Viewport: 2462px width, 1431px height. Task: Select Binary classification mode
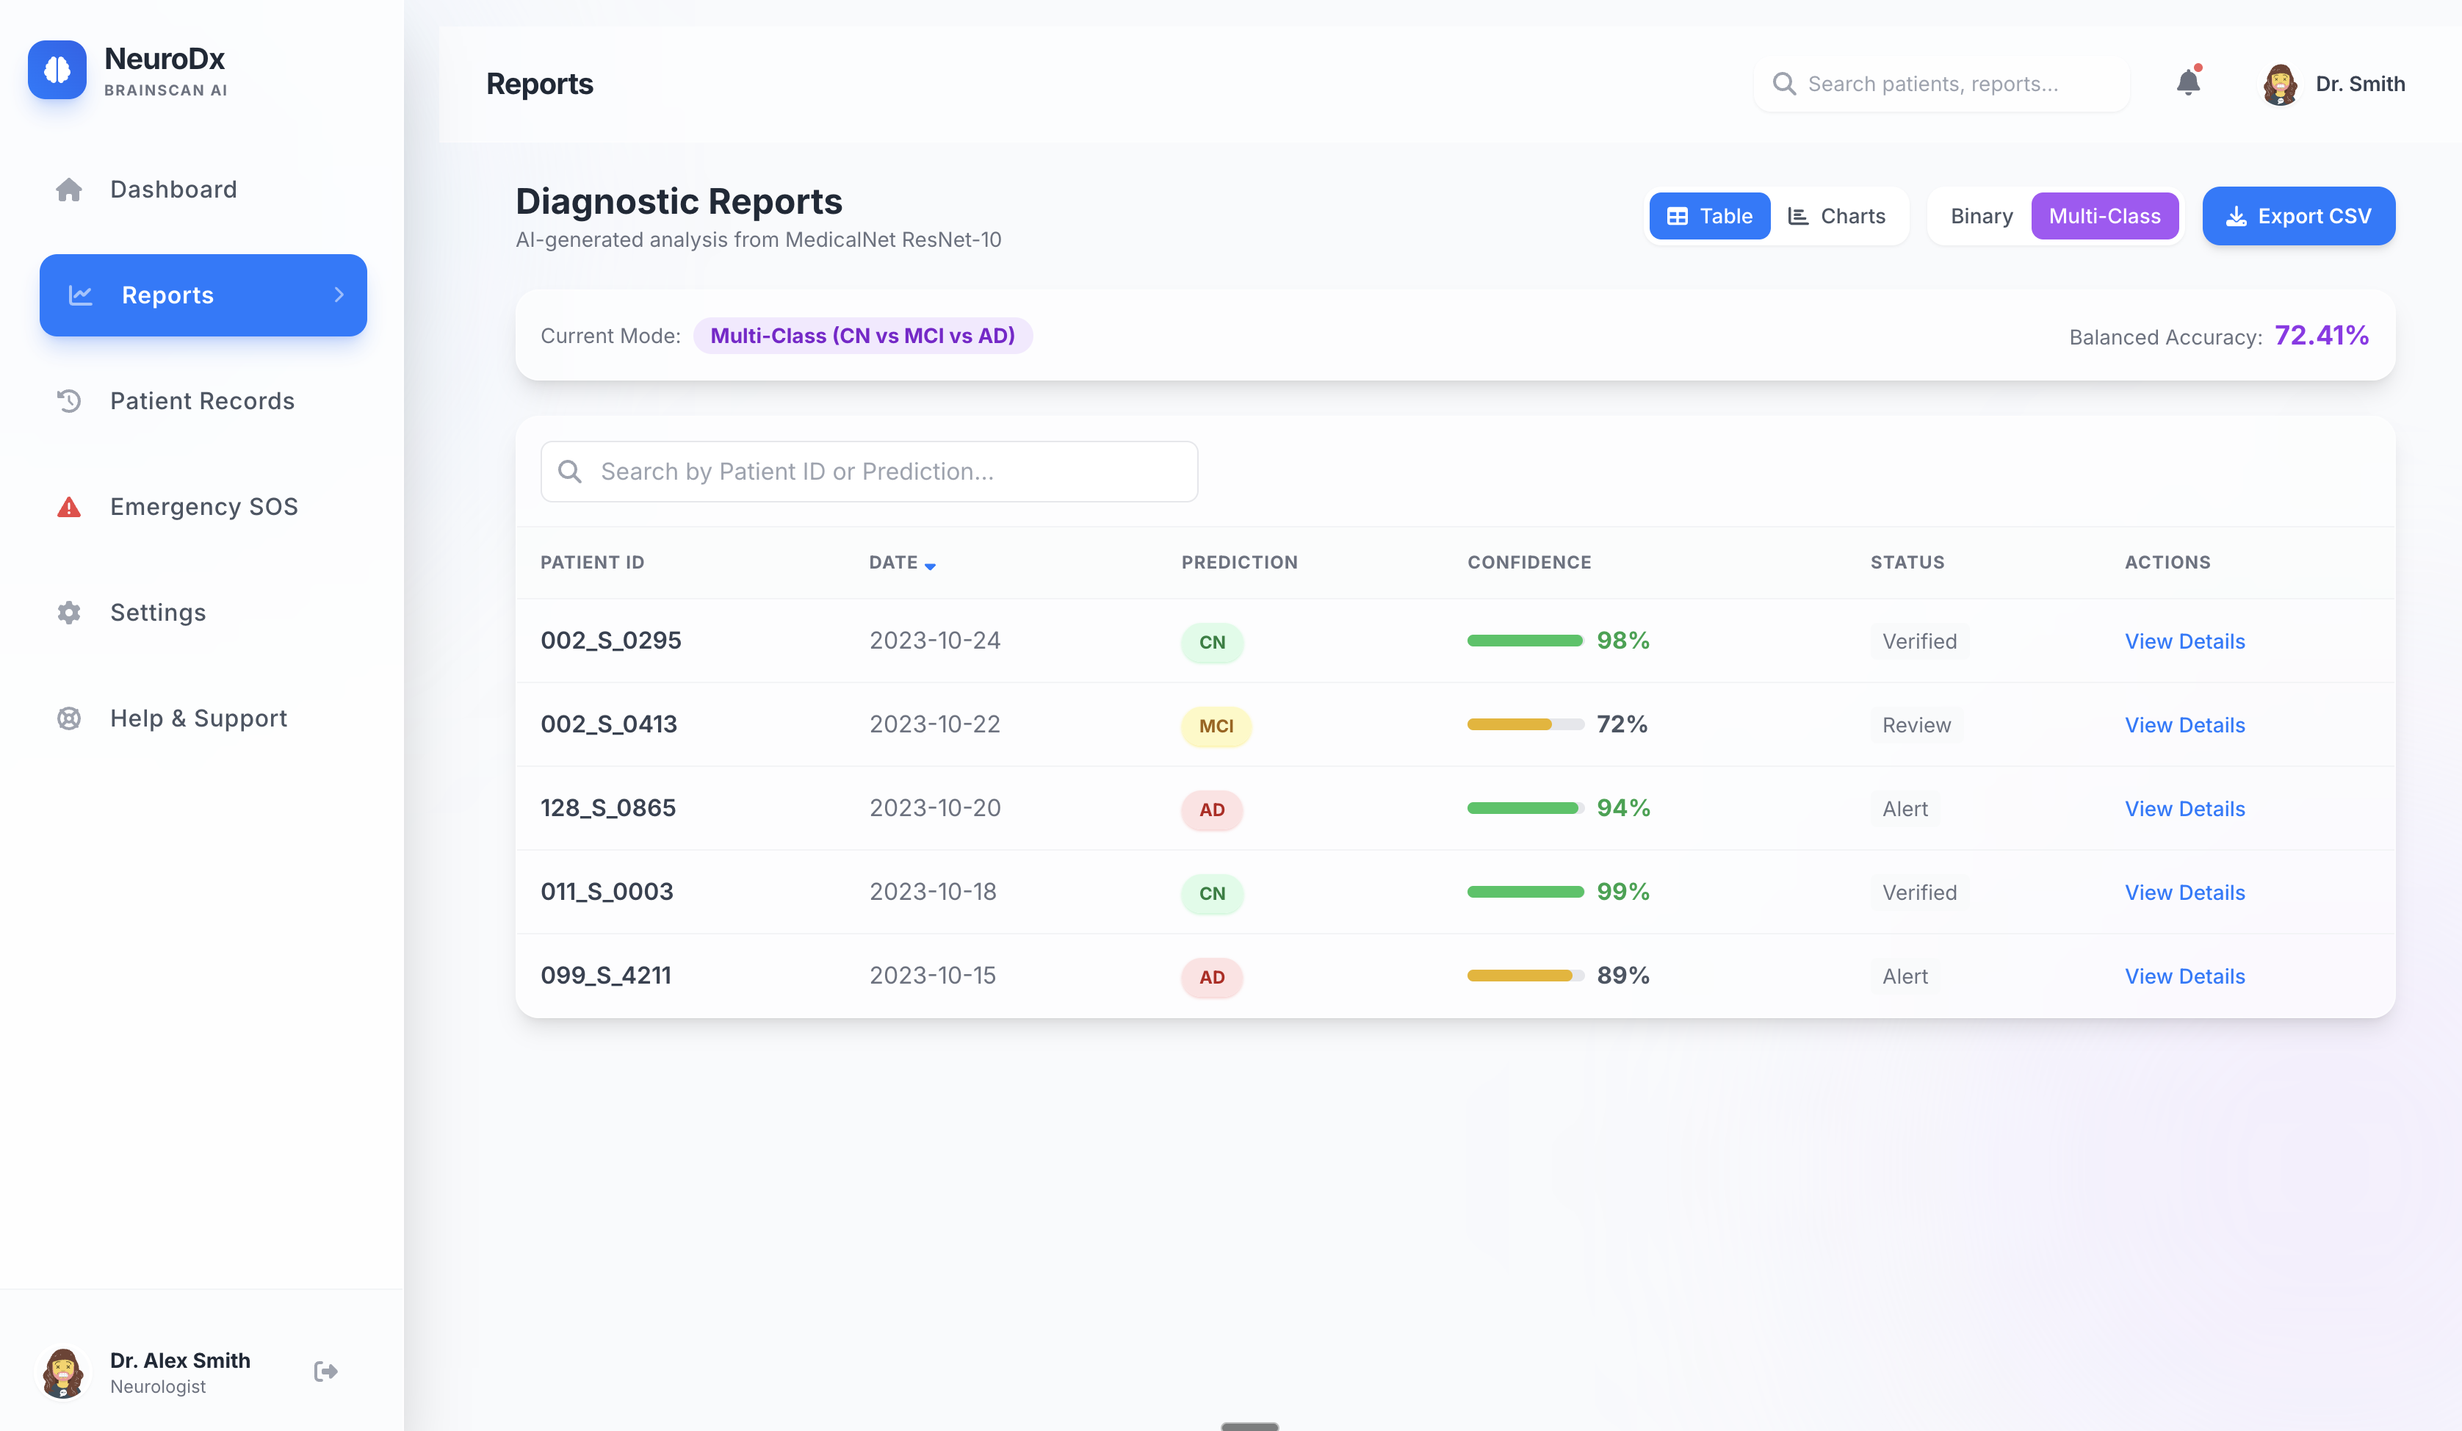point(1980,216)
